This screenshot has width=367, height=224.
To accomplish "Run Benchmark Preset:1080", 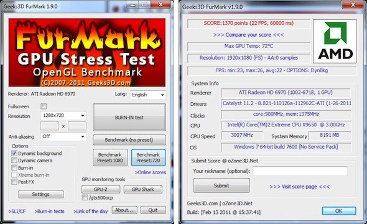I will click(x=110, y=157).
